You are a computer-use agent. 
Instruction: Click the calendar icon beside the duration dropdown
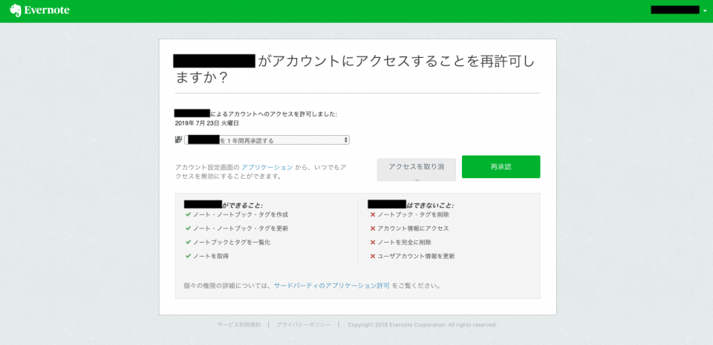pyautogui.click(x=178, y=139)
